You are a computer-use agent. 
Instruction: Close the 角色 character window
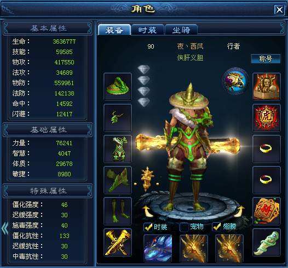(279, 9)
